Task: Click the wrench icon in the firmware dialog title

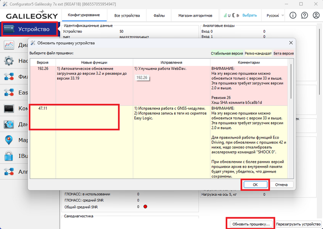Action: pos(33,43)
